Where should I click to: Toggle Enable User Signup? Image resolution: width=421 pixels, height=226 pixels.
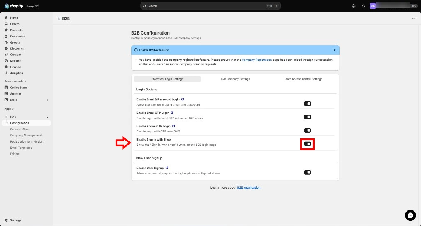pos(308,172)
